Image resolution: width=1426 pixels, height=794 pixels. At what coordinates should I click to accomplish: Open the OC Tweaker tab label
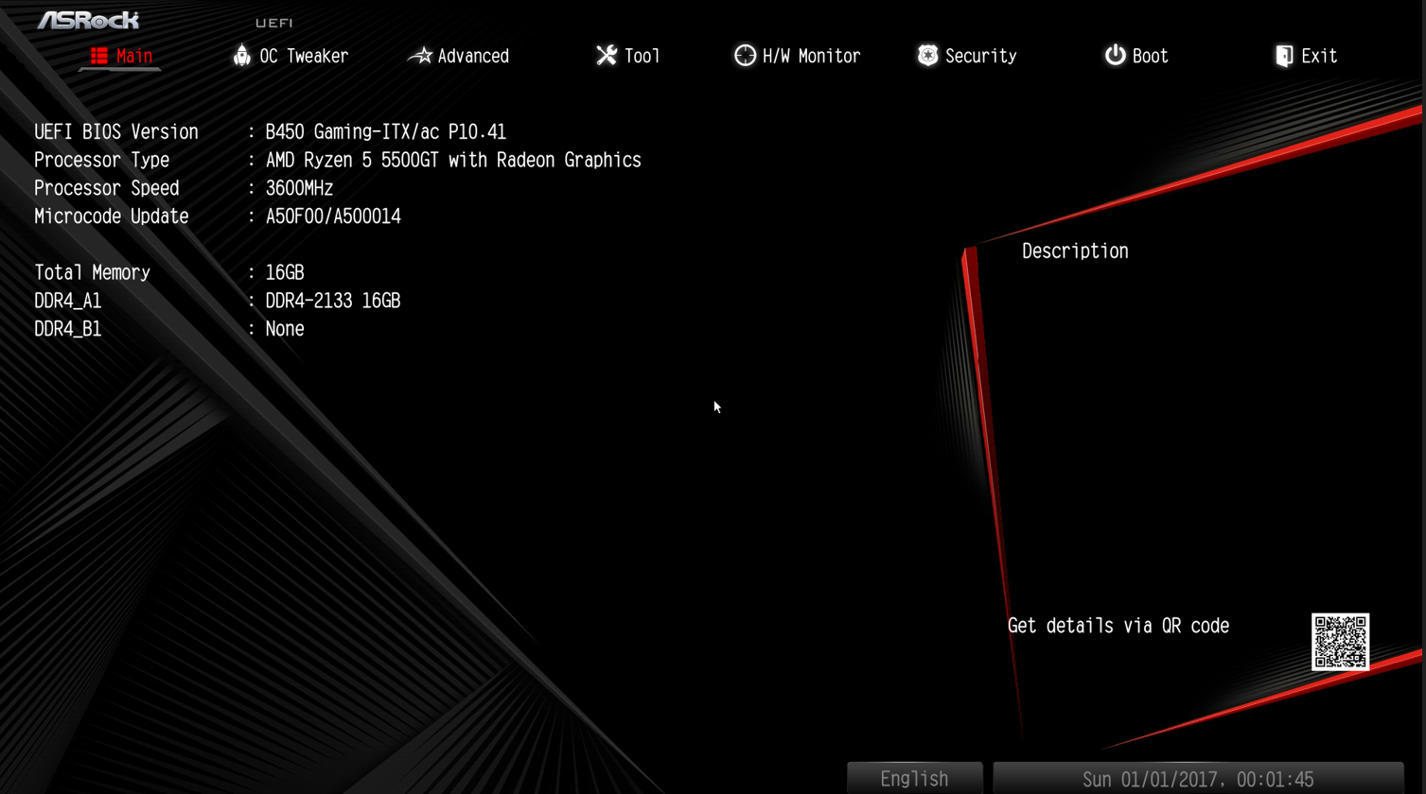coord(304,57)
